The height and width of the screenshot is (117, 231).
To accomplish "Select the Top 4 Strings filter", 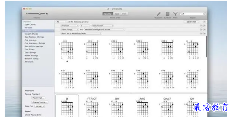I will click(30, 53).
